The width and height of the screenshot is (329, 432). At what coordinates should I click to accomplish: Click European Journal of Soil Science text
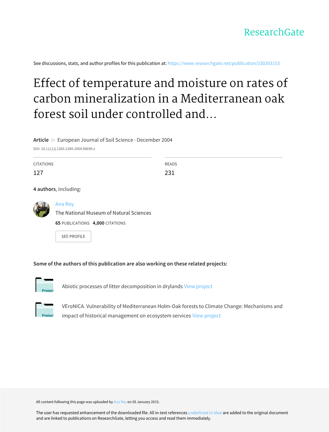click(95, 140)
